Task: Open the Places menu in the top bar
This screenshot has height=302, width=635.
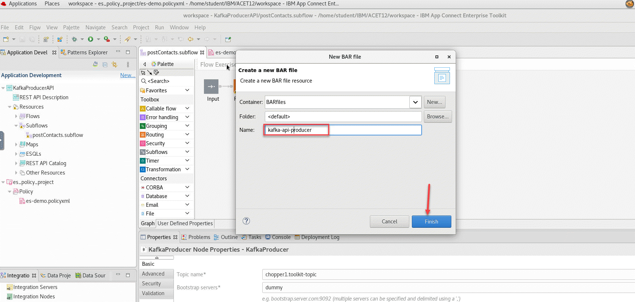Action: pos(52,4)
